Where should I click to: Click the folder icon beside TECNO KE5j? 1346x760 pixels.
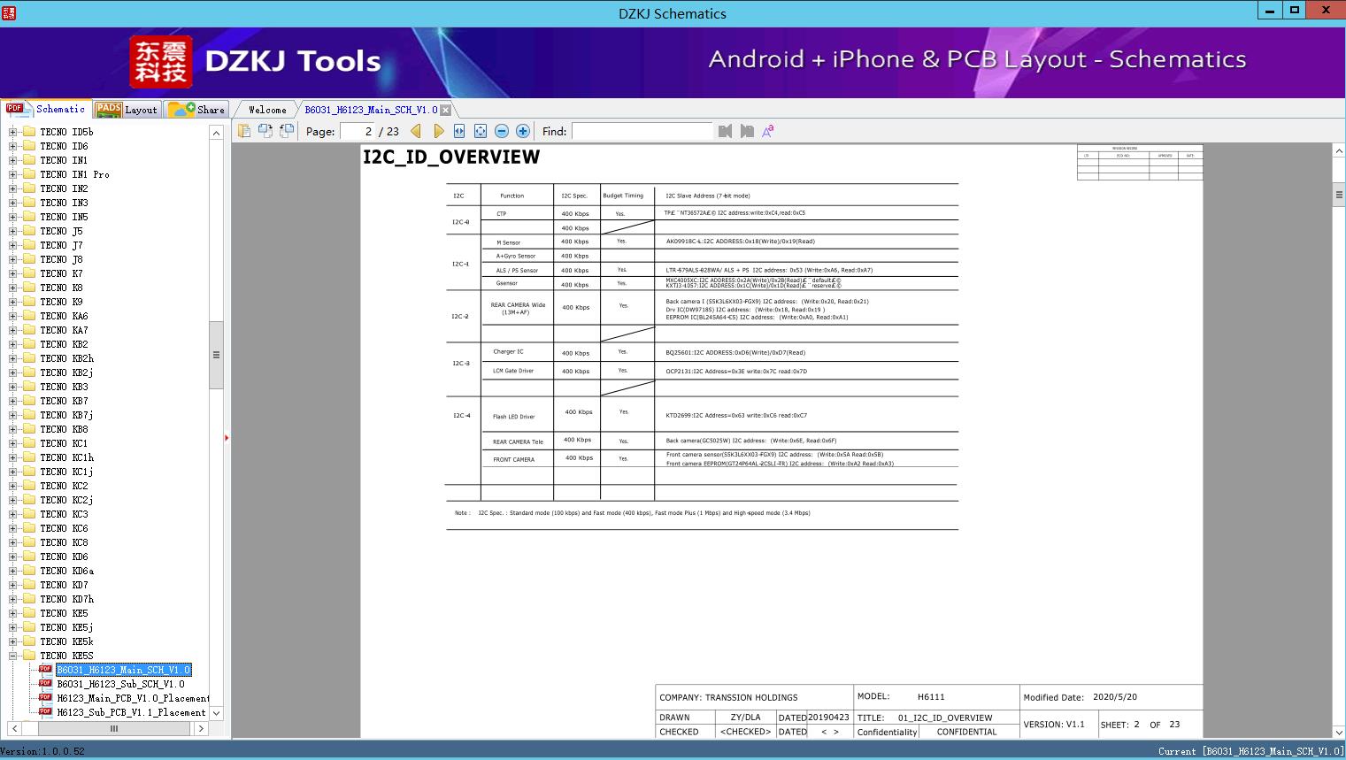pyautogui.click(x=29, y=627)
